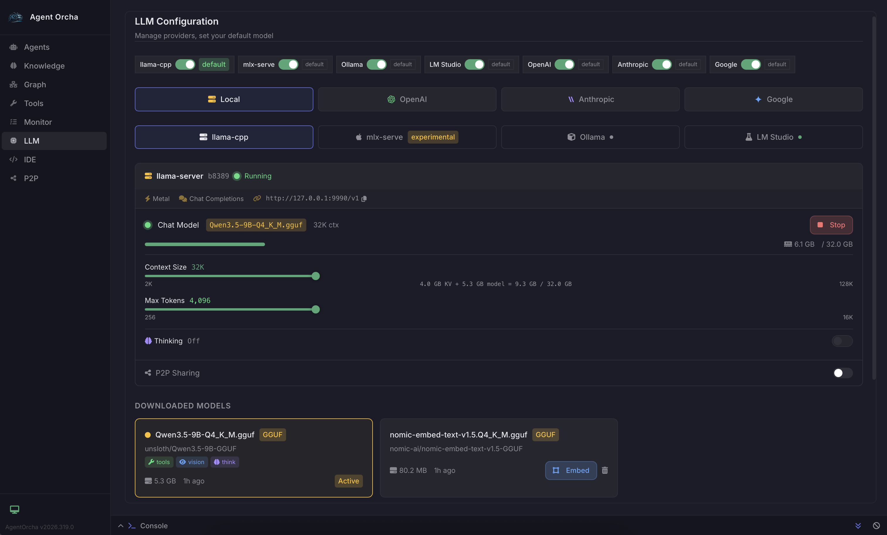Turn off the Anthropic provider toggle

(x=662, y=64)
